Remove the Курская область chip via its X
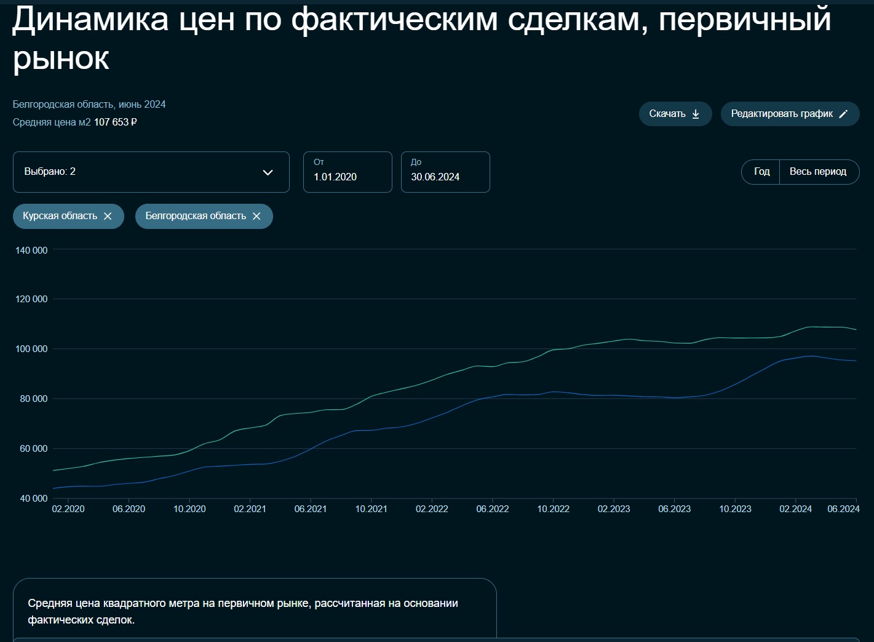This screenshot has height=642, width=874. pos(108,216)
